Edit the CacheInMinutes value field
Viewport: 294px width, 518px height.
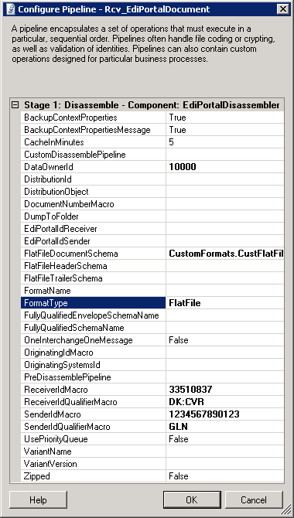[x=225, y=142]
